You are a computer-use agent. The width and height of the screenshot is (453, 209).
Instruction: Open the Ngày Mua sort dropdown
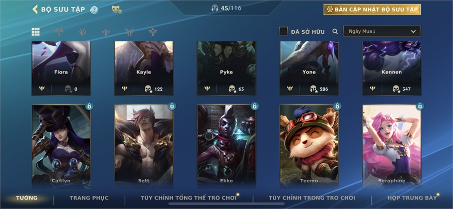(x=382, y=31)
